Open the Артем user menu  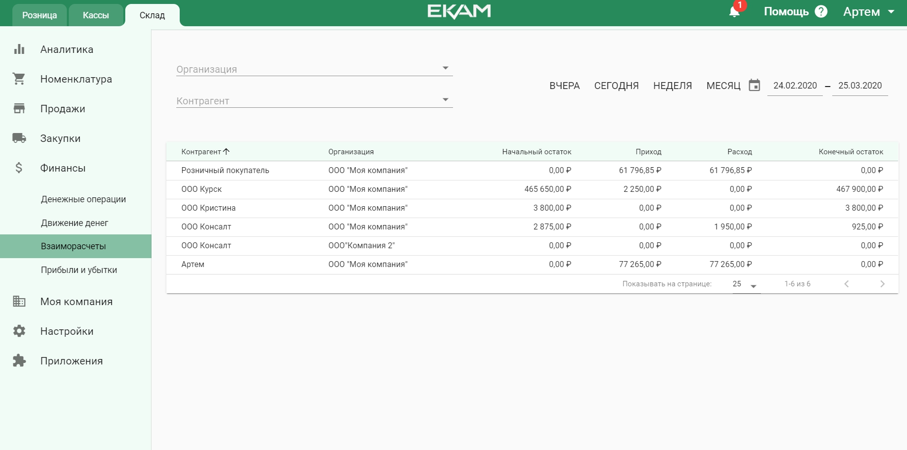(869, 11)
